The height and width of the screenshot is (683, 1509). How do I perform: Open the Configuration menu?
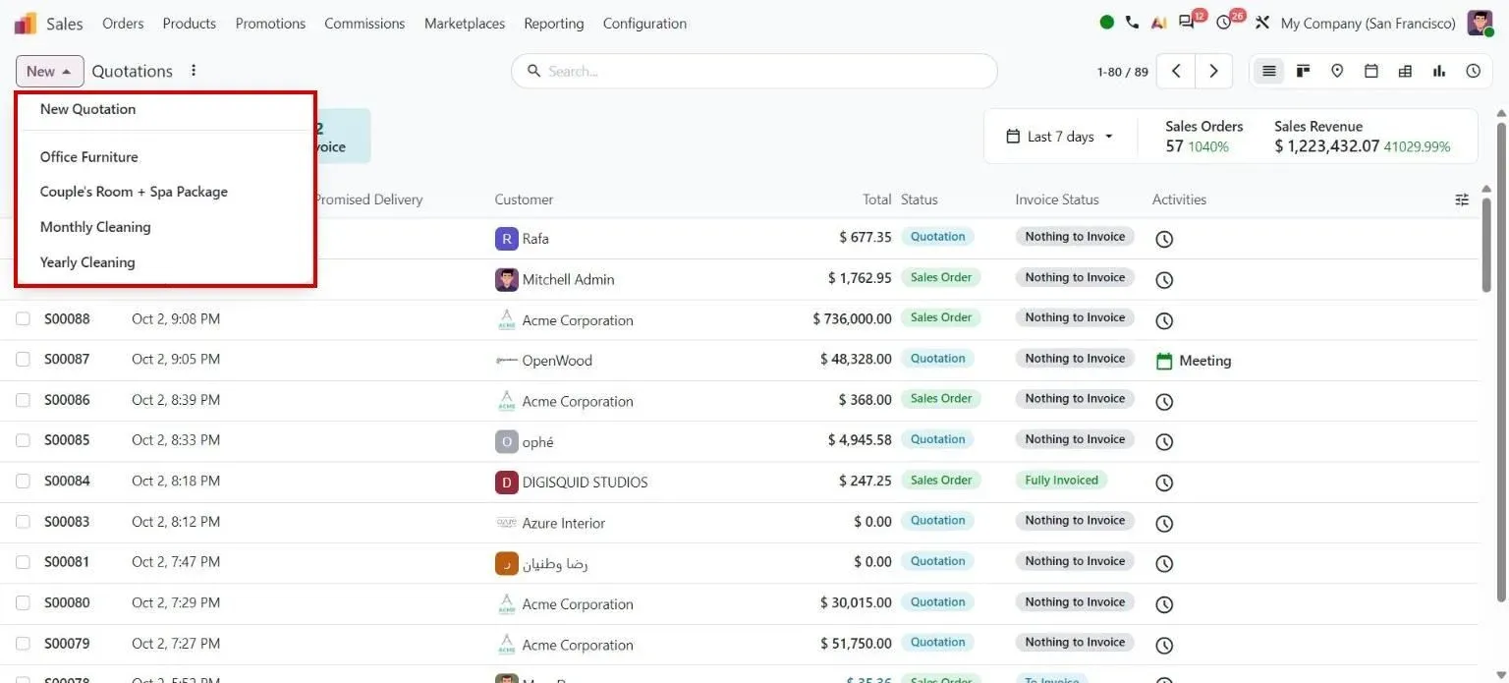644,23
